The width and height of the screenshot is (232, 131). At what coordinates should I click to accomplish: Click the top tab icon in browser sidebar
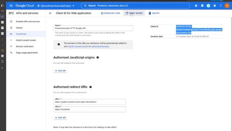2,6
